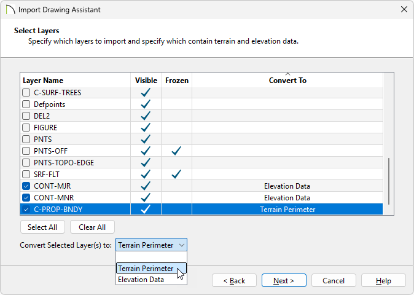Uncheck the CONT-MNR layer checkbox
Screen dimensions: 414x295
pyautogui.click(x=26, y=197)
